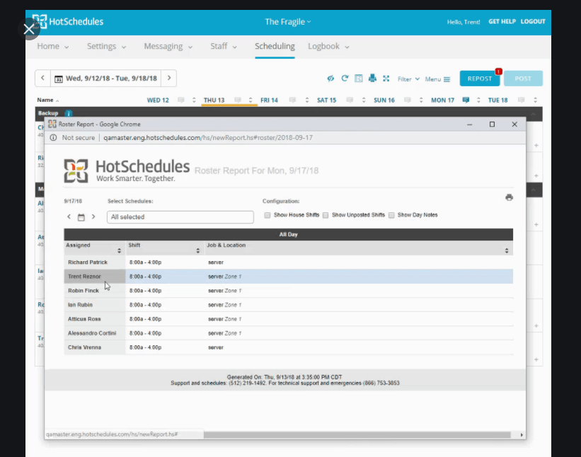Open the Select Schedules All selected dropdown

click(180, 217)
